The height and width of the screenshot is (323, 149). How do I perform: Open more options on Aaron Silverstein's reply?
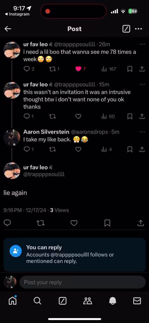[x=142, y=132]
